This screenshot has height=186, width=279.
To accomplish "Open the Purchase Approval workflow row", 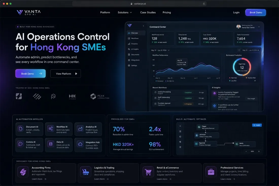I will point(179,104).
